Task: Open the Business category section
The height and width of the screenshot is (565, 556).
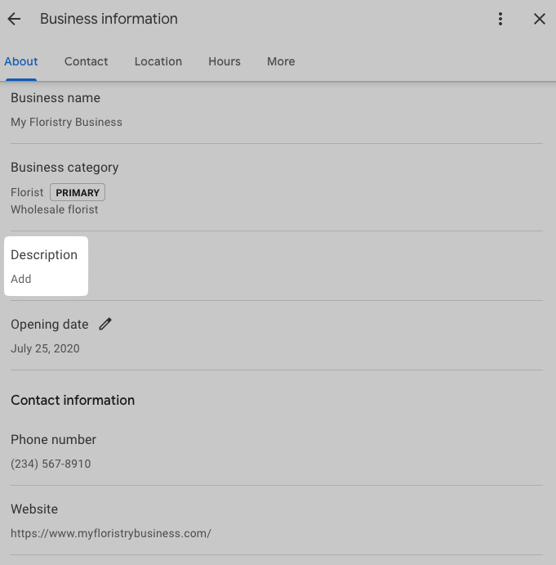Action: [x=64, y=168]
